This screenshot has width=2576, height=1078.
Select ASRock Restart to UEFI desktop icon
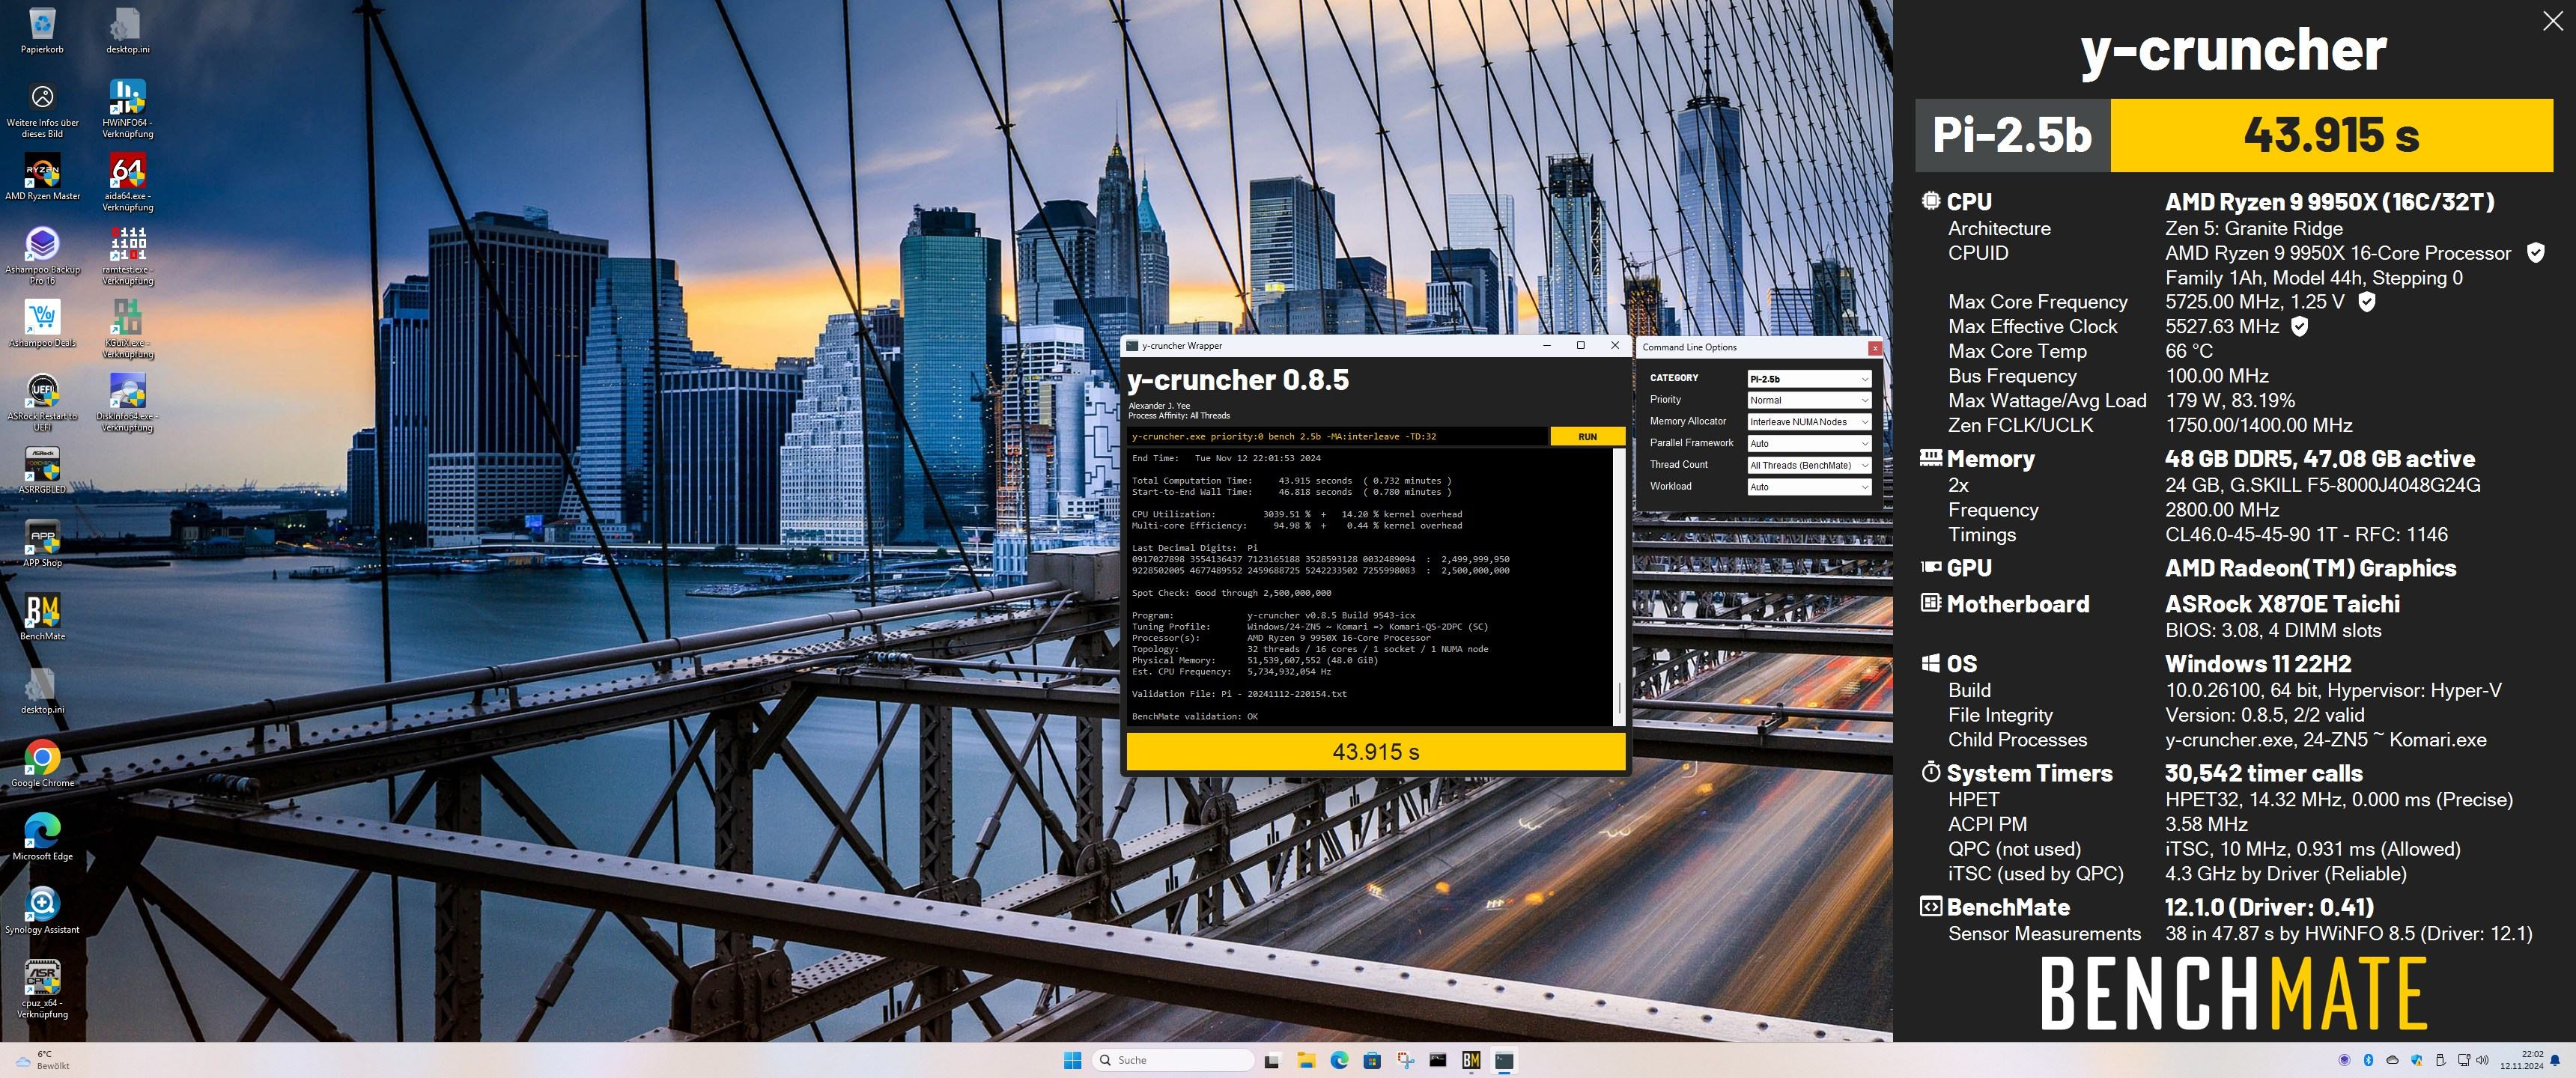pyautogui.click(x=42, y=402)
